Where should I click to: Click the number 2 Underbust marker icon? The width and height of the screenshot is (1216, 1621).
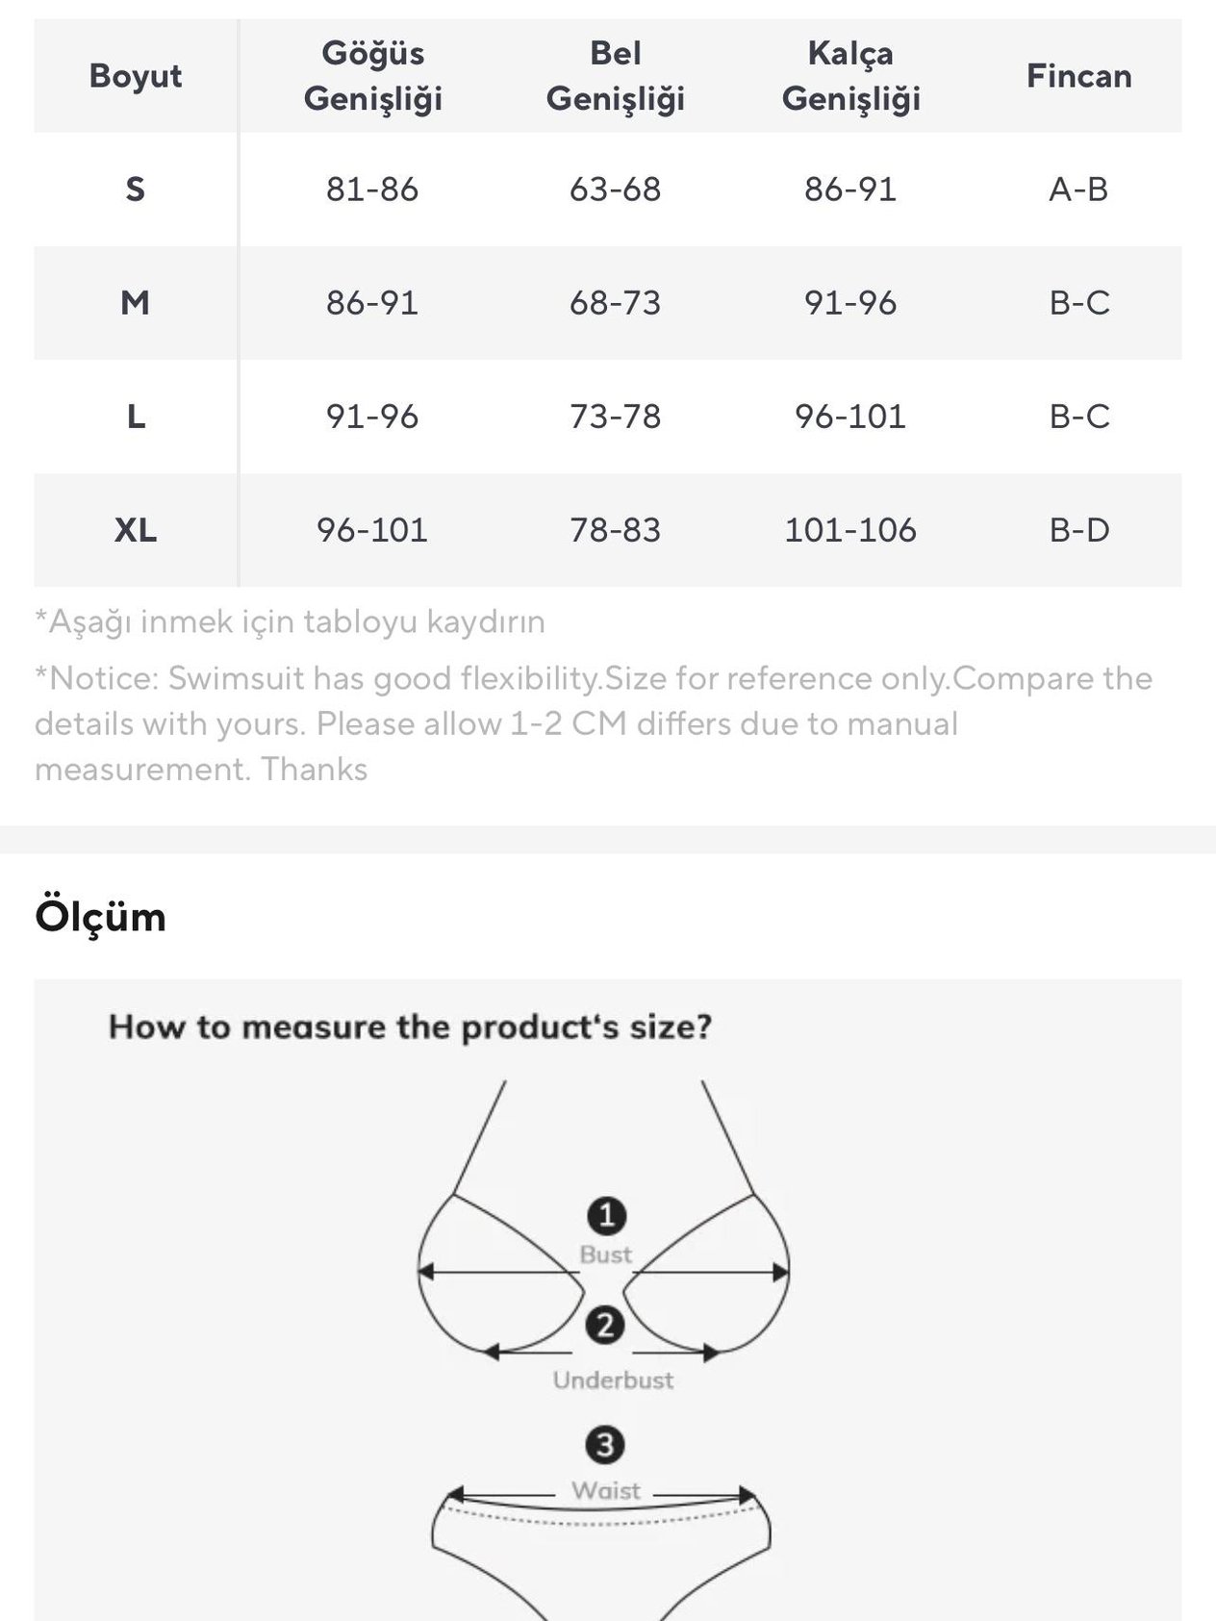point(605,1326)
